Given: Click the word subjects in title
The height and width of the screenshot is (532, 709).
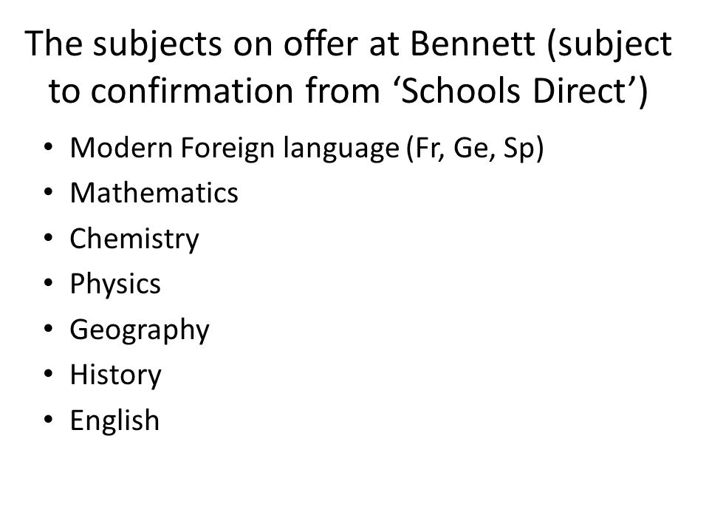Looking at the screenshot, I should [x=157, y=45].
